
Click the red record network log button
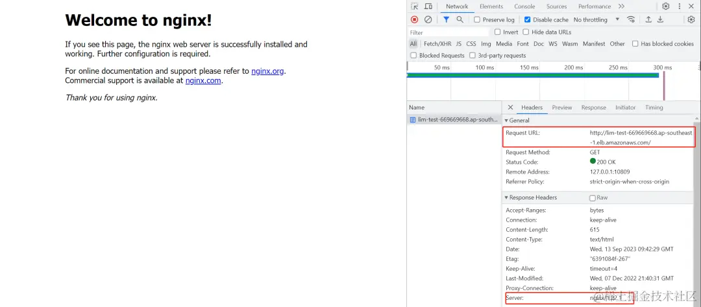pyautogui.click(x=414, y=19)
